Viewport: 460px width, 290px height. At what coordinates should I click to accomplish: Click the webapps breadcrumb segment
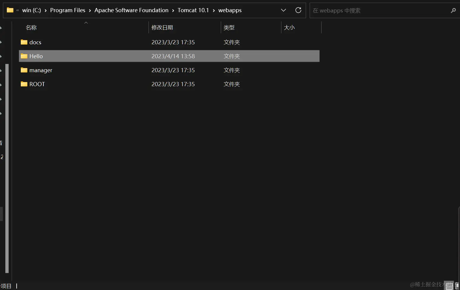coord(230,10)
